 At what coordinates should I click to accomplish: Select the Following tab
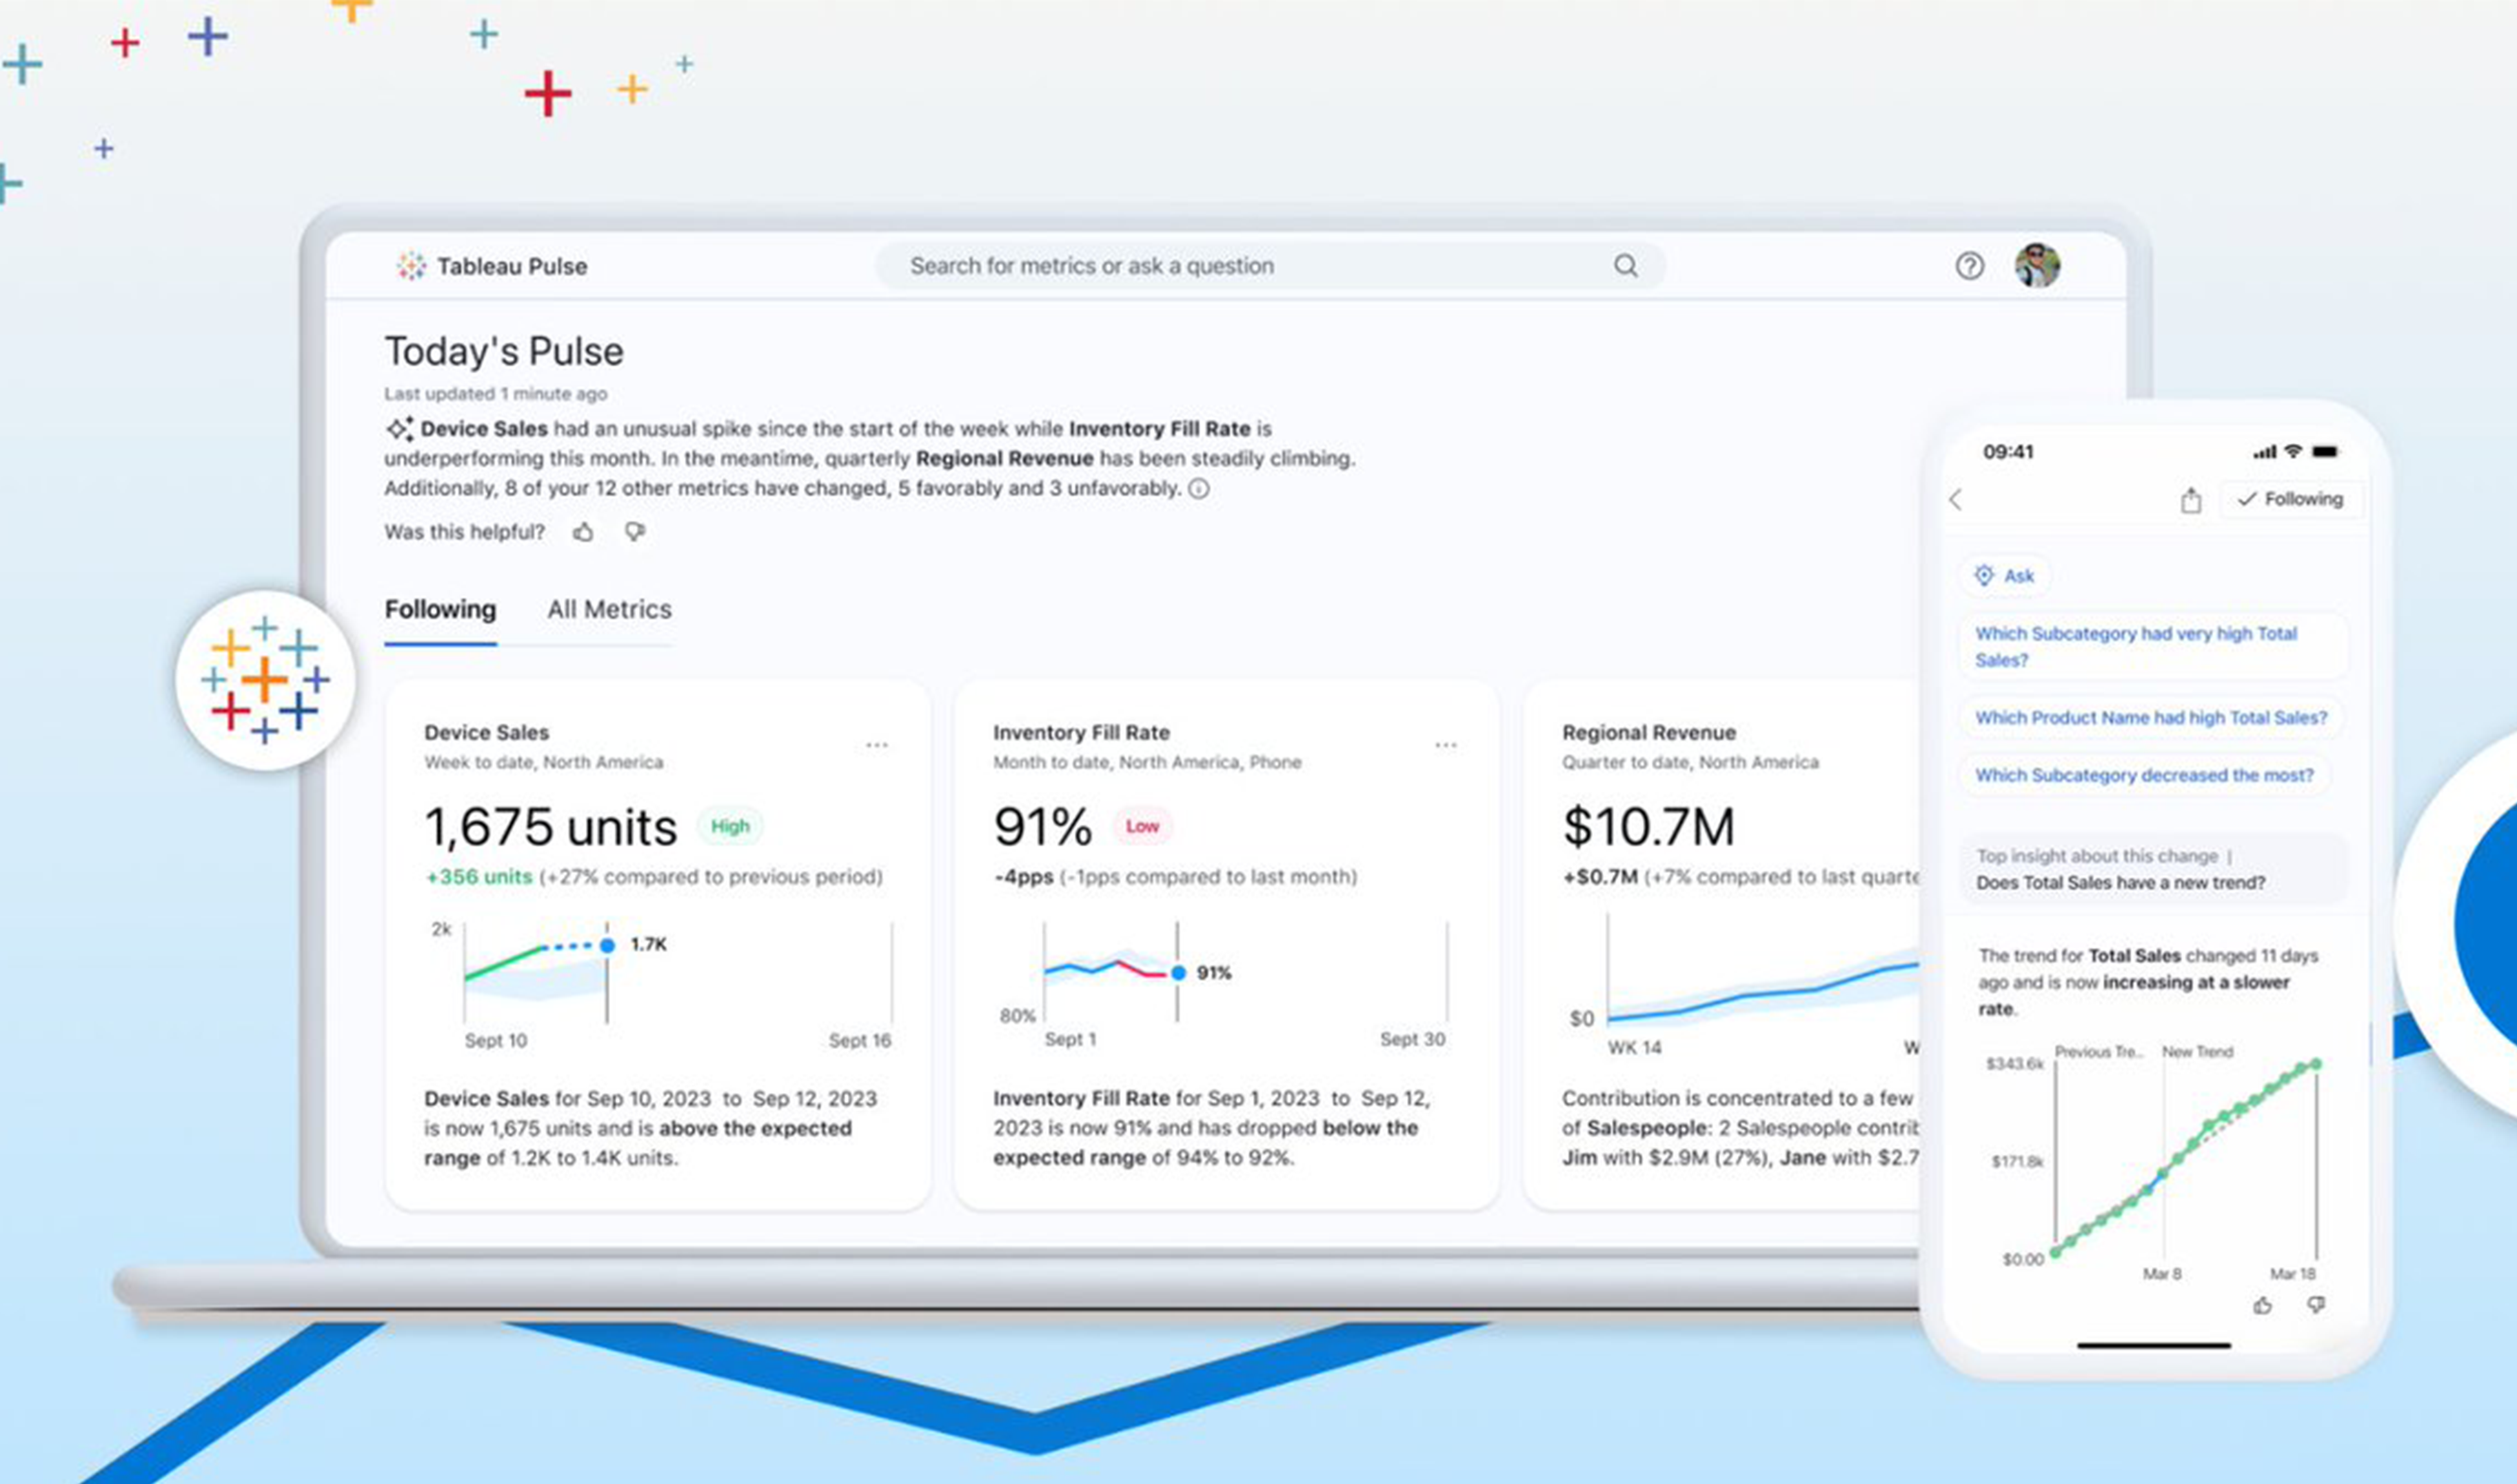(440, 610)
